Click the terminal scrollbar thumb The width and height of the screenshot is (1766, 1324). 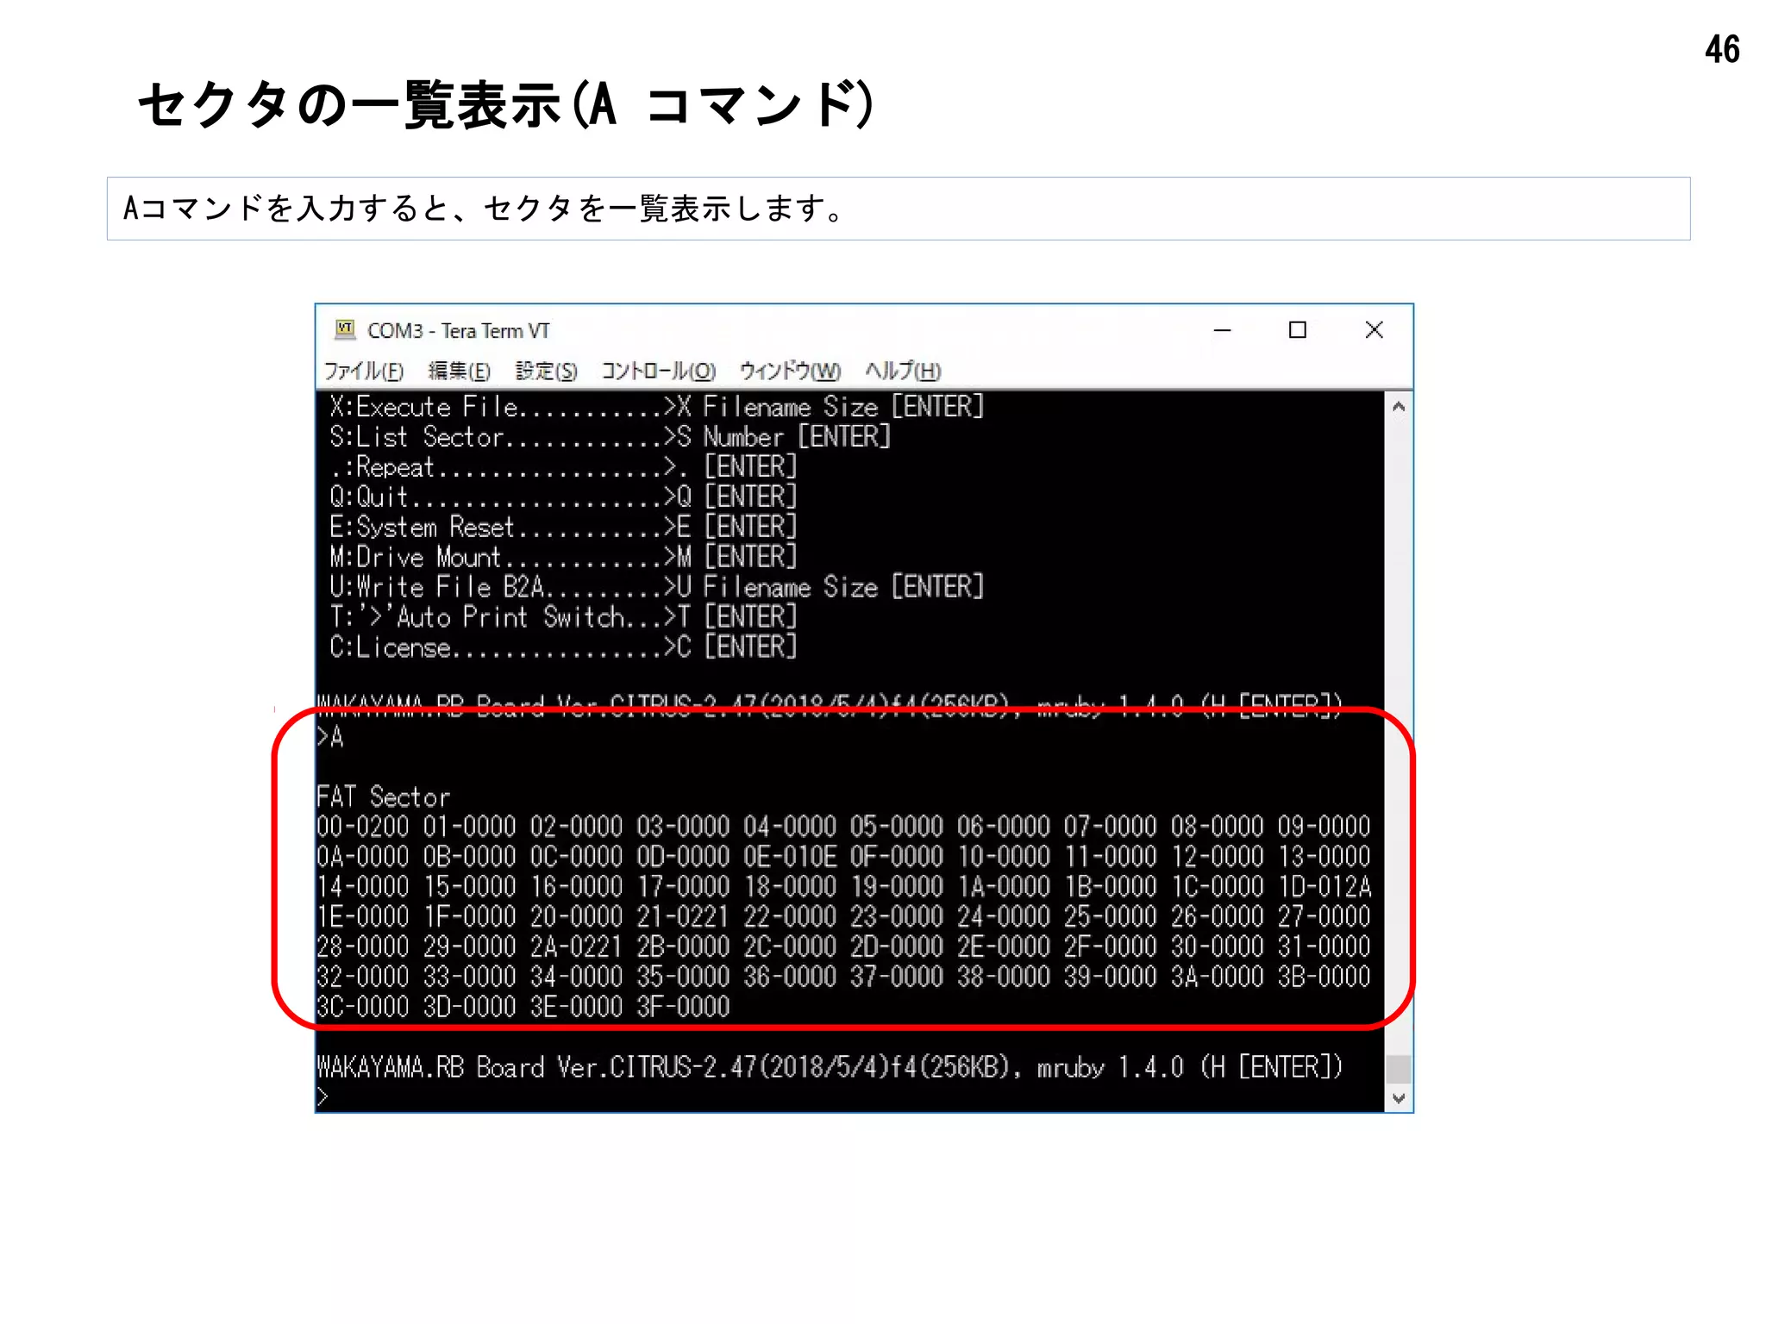click(x=1399, y=1069)
